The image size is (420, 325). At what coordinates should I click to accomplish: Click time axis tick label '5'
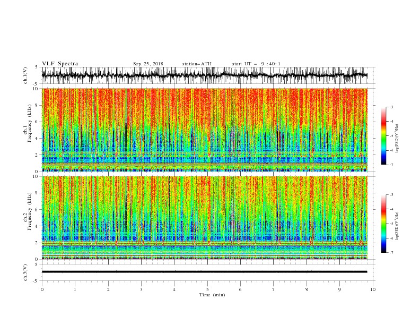[207, 289]
